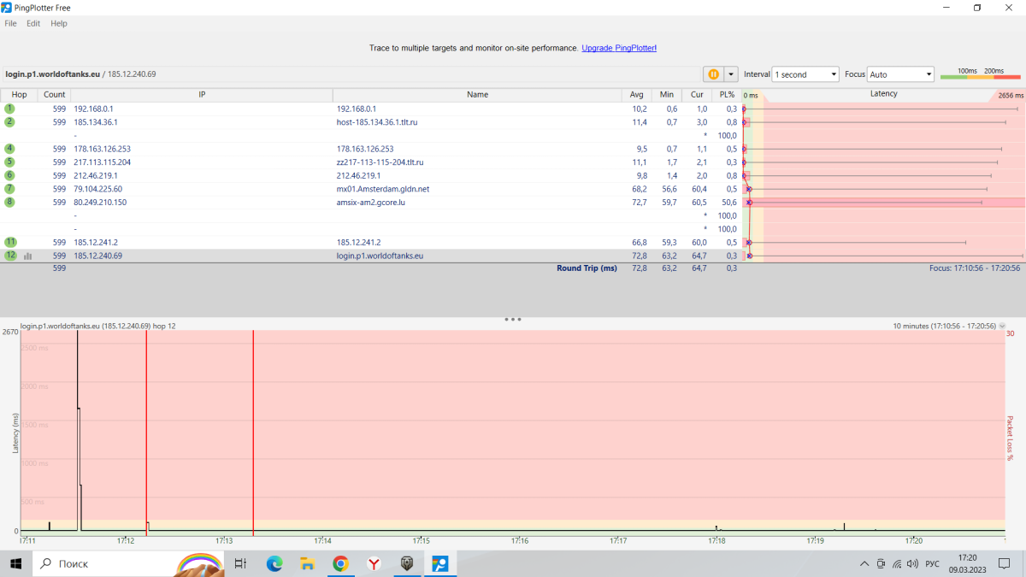This screenshot has width=1026, height=577.
Task: Click the Upgrade PingPlotter! link
Action: pos(619,49)
